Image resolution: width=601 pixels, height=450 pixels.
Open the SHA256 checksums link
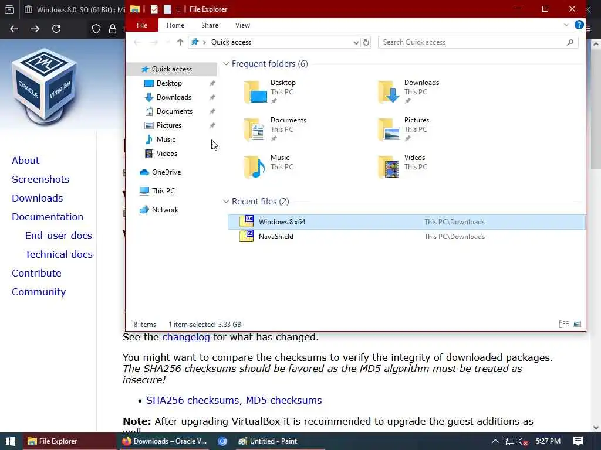(193, 400)
